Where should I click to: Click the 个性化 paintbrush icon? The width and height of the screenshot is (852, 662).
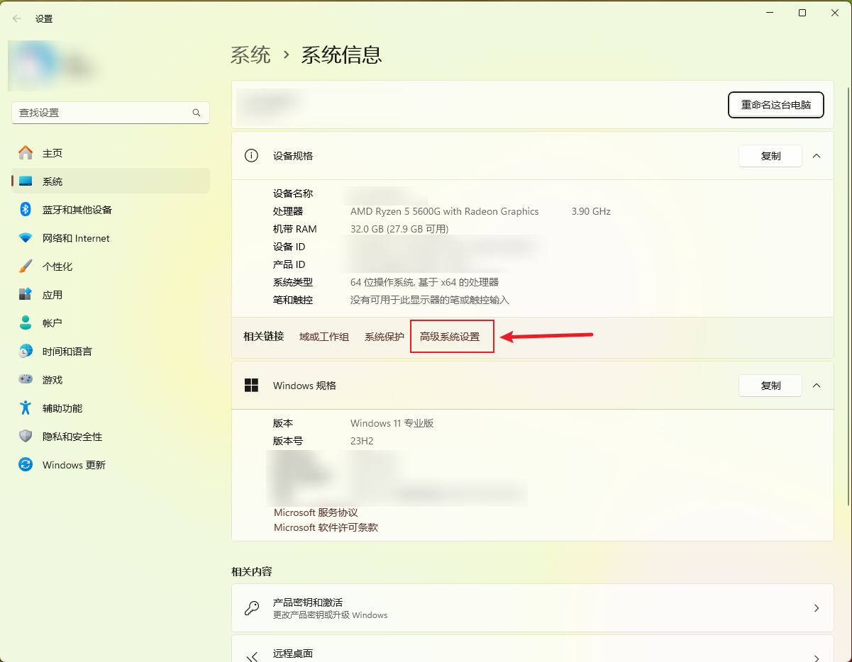(x=26, y=267)
